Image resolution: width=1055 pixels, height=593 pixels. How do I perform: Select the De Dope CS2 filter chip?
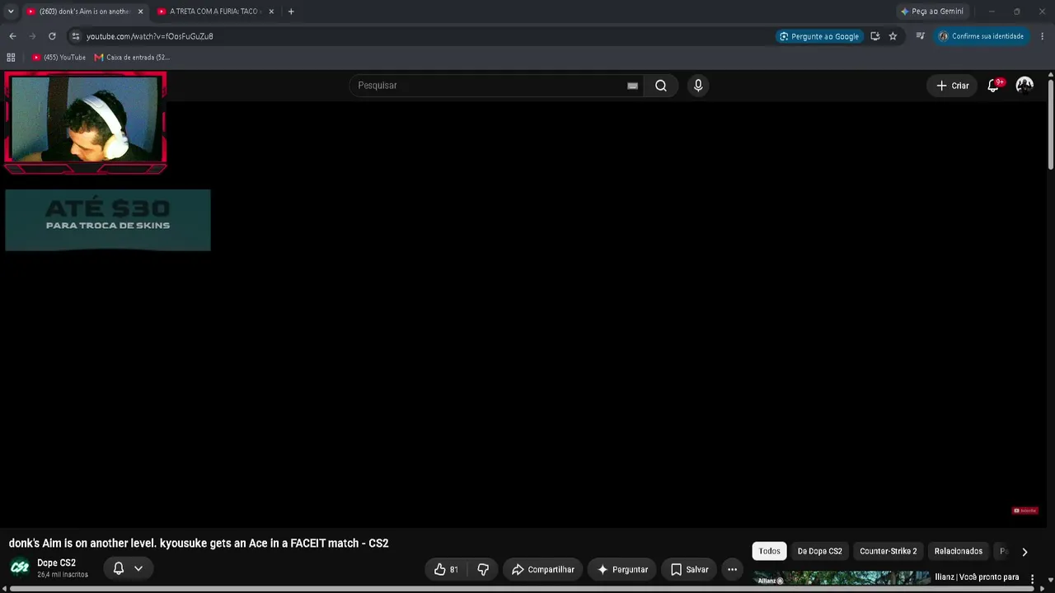tap(820, 551)
